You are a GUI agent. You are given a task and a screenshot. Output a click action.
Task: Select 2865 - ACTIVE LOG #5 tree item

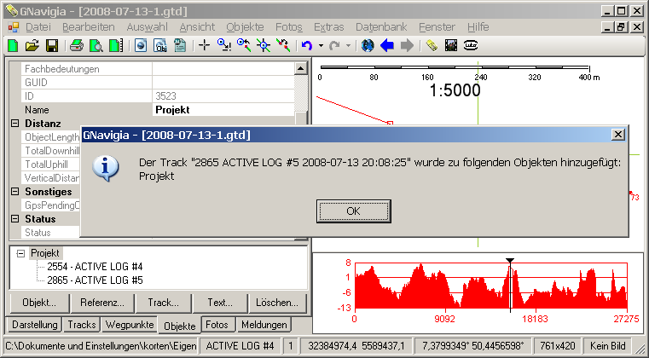pyautogui.click(x=95, y=280)
